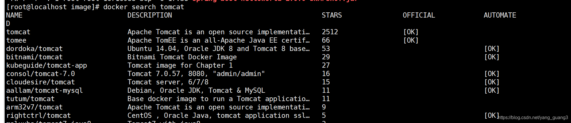This screenshot has height=123, width=571.
Task: Click the csdn blog URL watermark
Action: [533, 118]
